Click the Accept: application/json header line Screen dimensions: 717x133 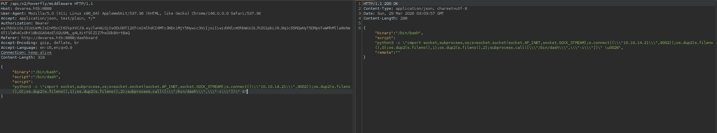(48, 18)
